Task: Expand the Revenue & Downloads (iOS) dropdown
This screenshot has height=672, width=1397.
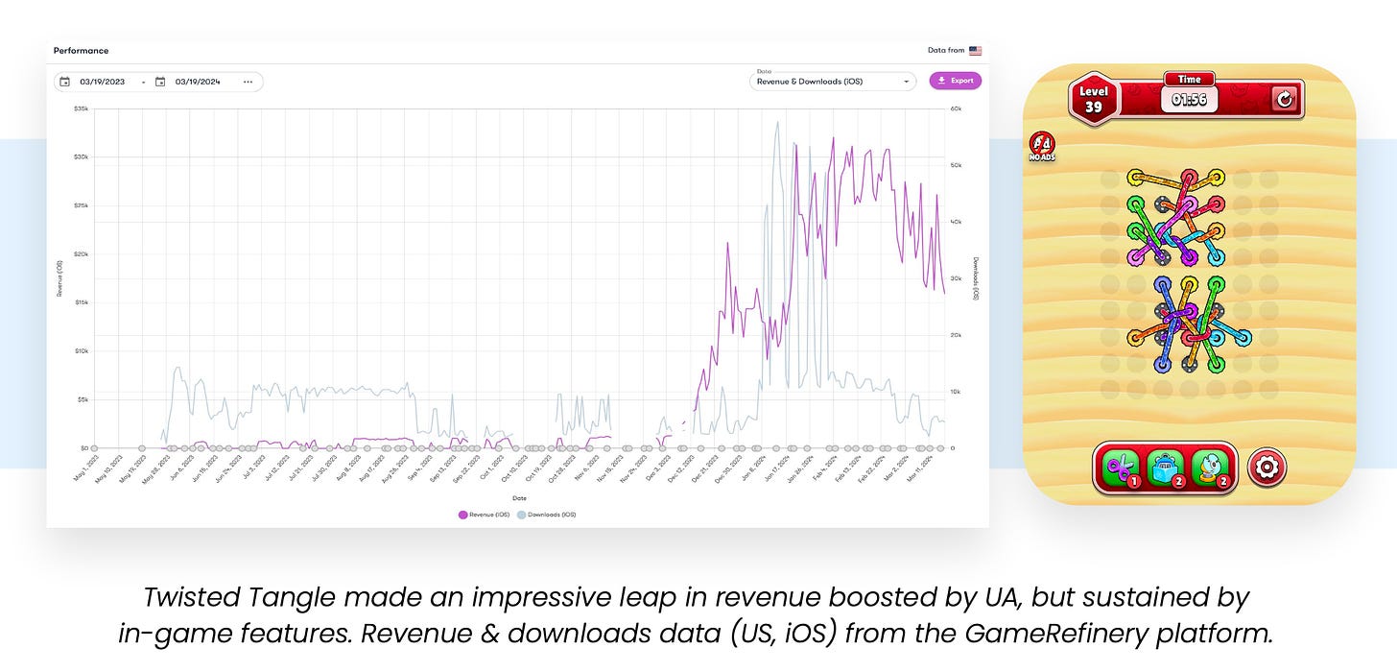Action: point(832,82)
